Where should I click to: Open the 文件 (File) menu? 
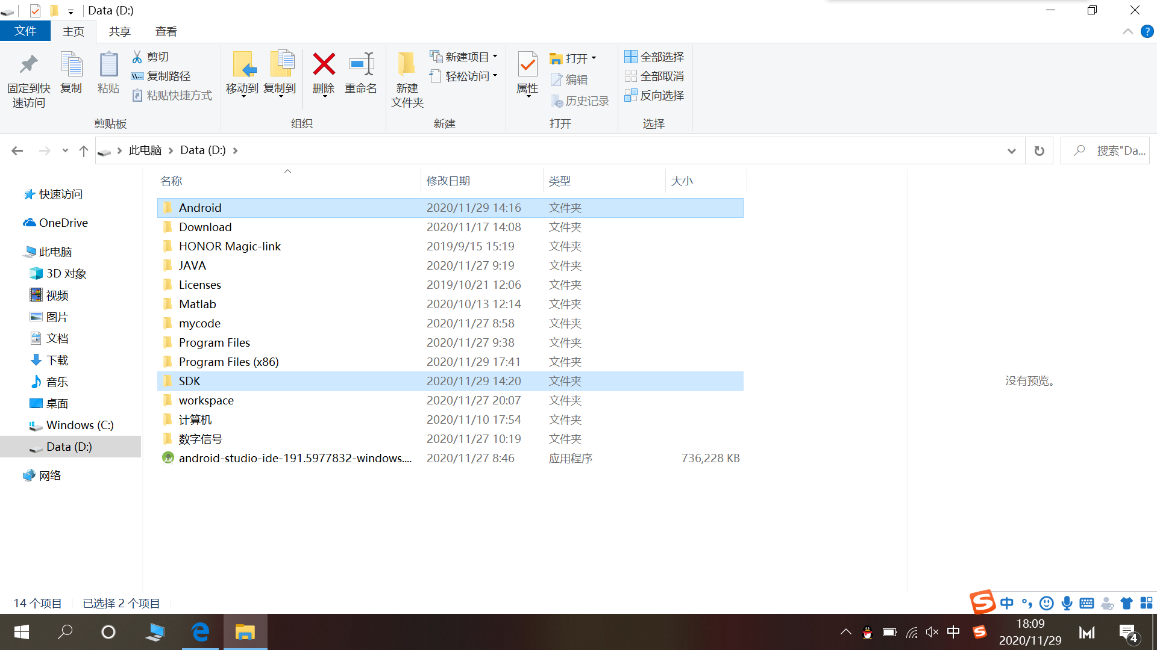pyautogui.click(x=25, y=31)
